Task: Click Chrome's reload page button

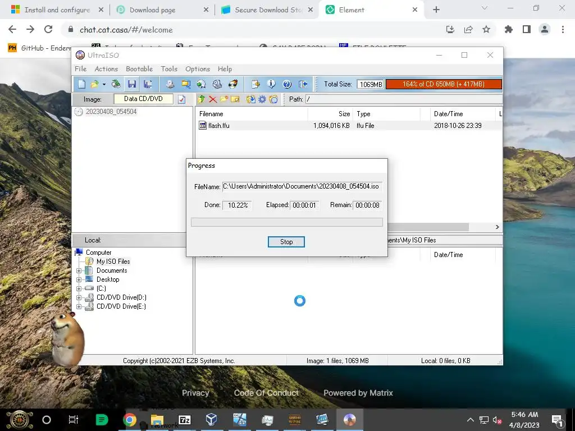Action: [48, 30]
